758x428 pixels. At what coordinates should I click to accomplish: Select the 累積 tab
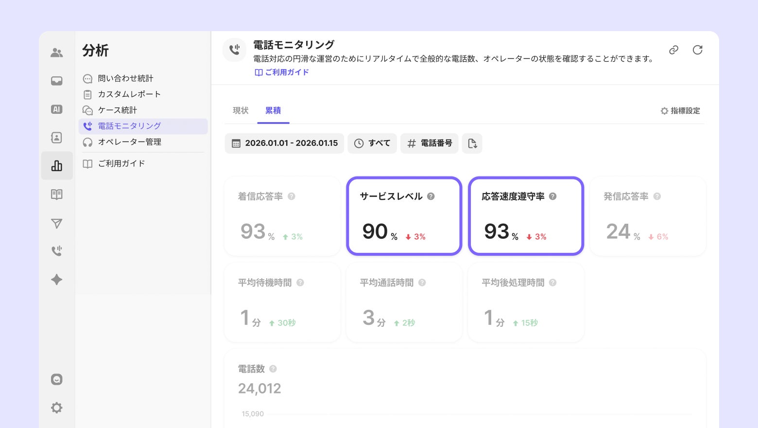pos(273,111)
